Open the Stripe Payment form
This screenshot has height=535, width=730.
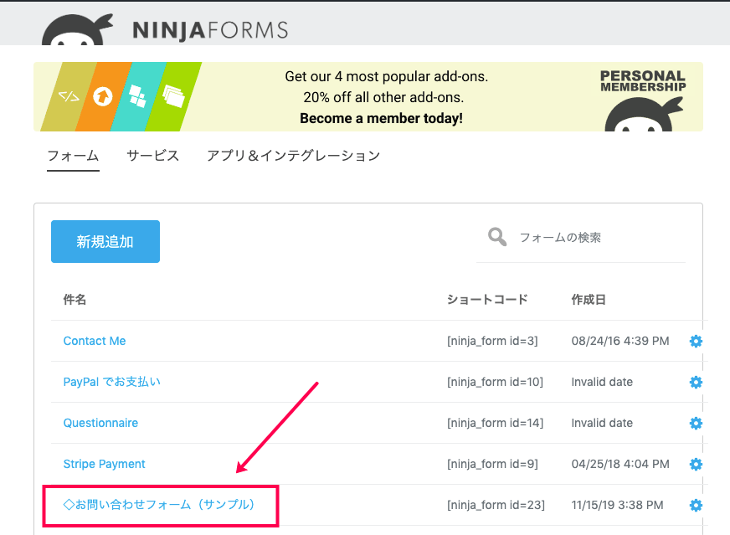coord(105,464)
